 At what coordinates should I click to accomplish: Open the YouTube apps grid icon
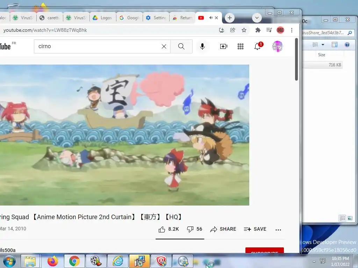coord(241,46)
